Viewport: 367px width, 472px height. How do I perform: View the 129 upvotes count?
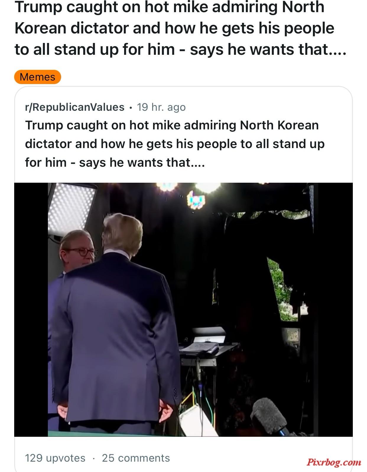tap(55, 458)
